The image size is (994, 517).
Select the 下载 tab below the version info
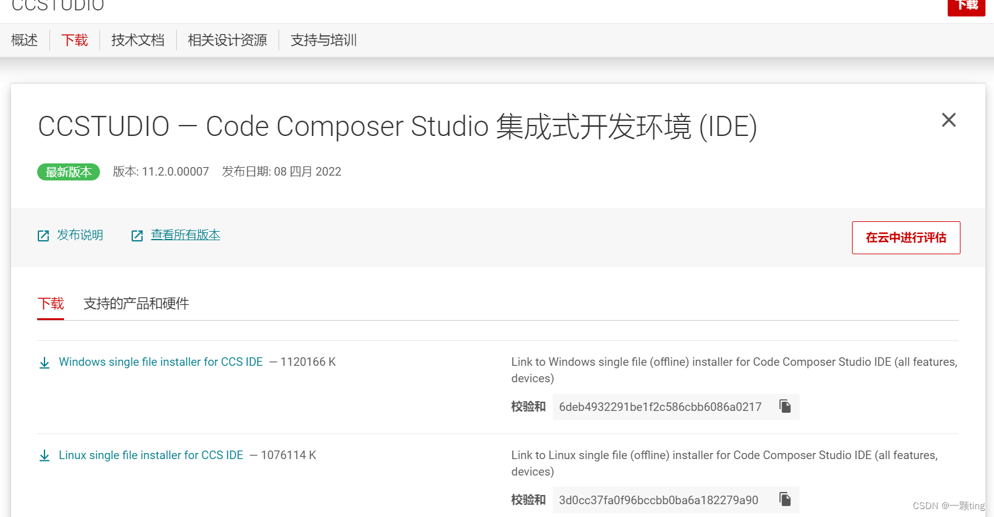click(x=51, y=303)
